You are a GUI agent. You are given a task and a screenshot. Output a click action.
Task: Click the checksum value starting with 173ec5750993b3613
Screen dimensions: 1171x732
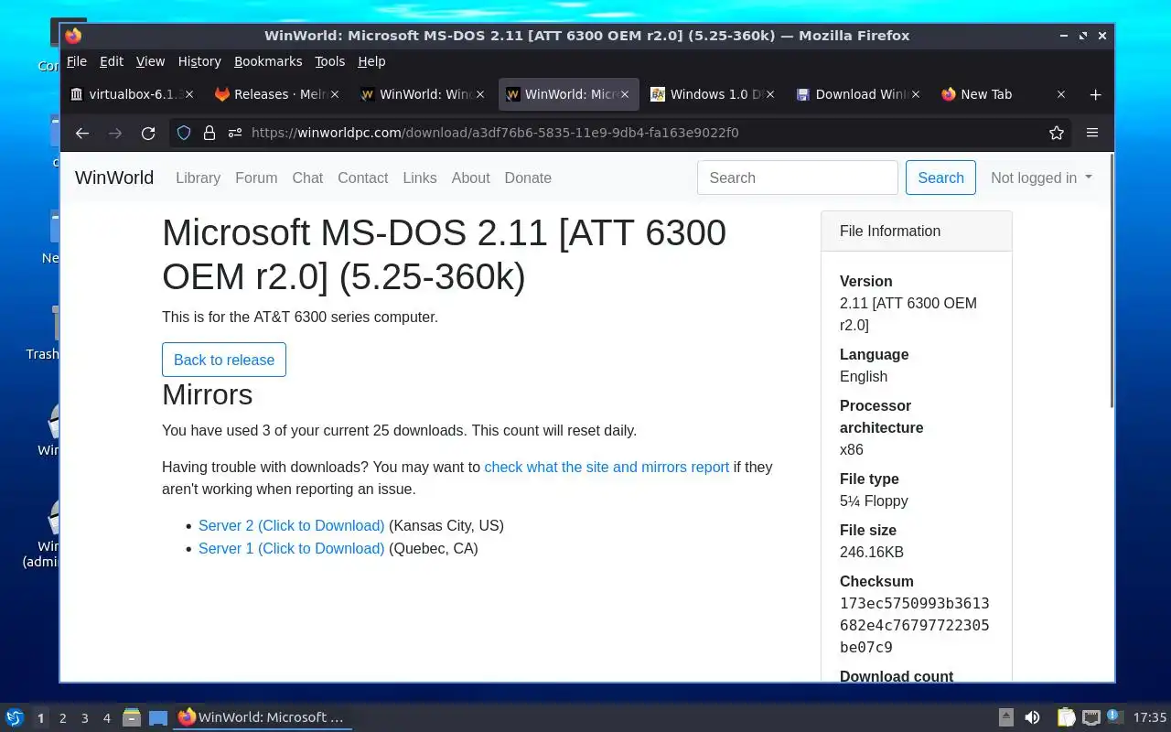coord(914,625)
